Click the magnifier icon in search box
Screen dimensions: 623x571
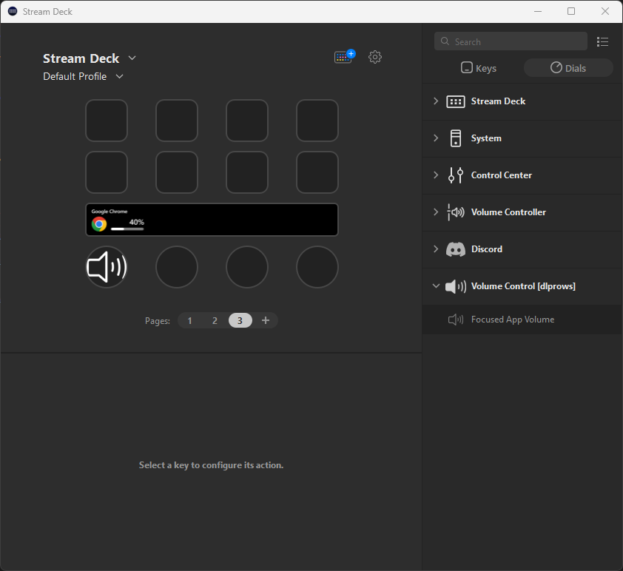(445, 41)
